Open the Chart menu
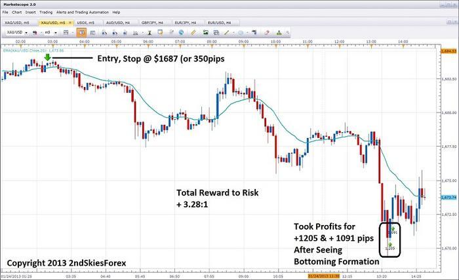The height and width of the screenshot is (280, 459). (16, 12)
